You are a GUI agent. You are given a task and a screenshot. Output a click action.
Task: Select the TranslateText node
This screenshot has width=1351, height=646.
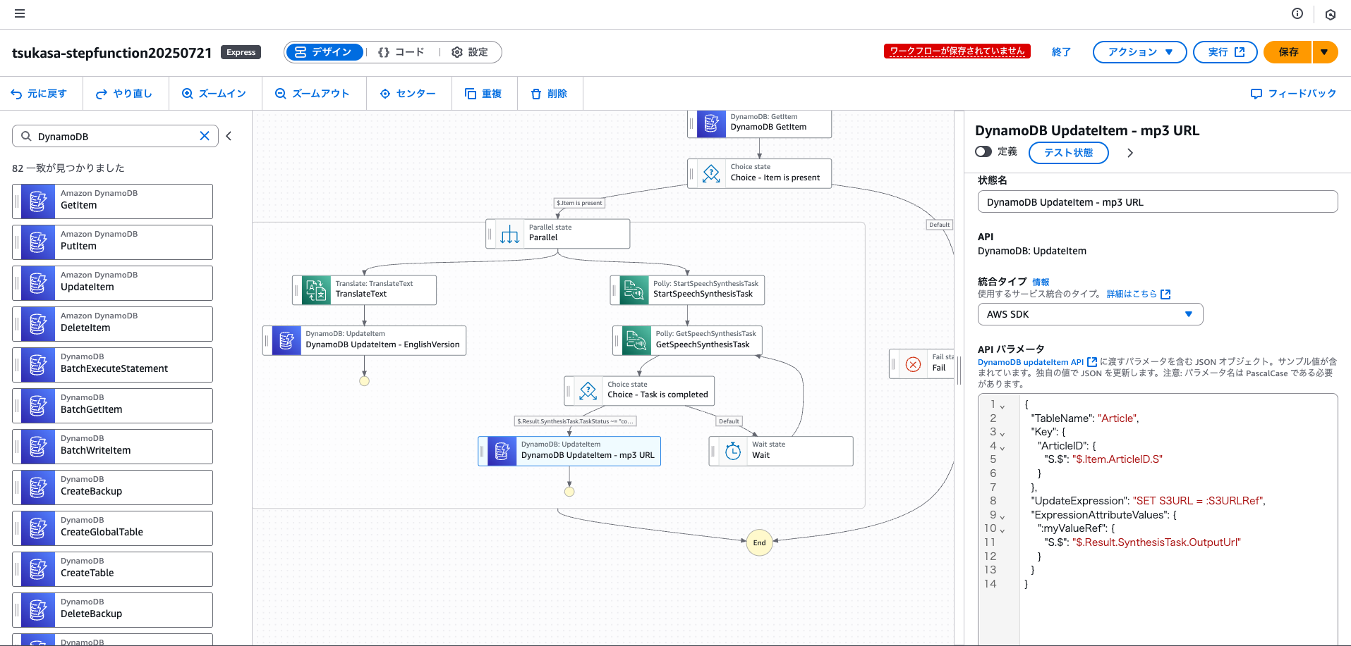click(x=365, y=290)
